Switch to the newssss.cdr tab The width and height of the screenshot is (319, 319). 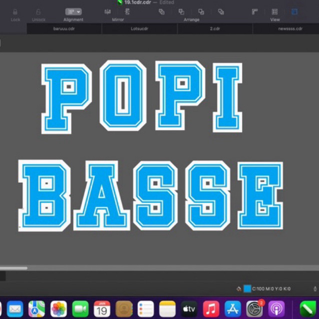coord(290,29)
